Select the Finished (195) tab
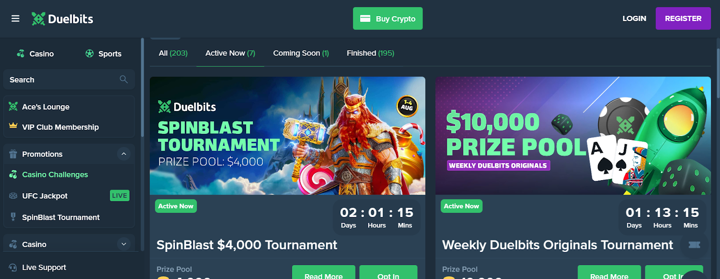This screenshot has height=279, width=720. tap(370, 53)
